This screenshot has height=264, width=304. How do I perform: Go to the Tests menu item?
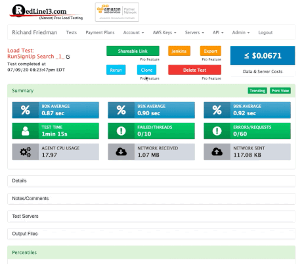coord(72,32)
